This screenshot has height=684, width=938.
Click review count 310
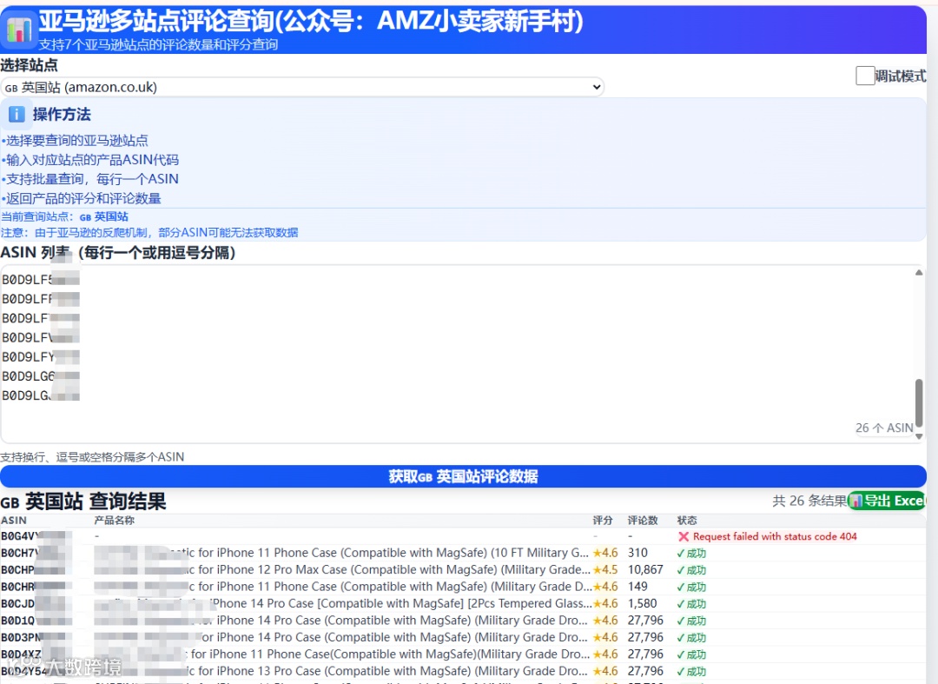point(637,553)
